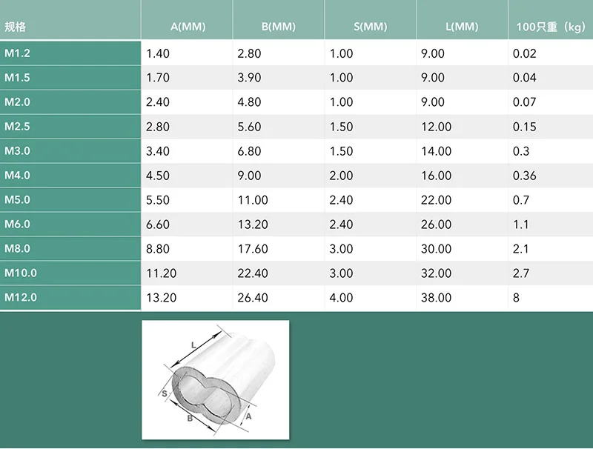
Task: Click the weight 0.07 in M2.0 row
Action: (525, 102)
